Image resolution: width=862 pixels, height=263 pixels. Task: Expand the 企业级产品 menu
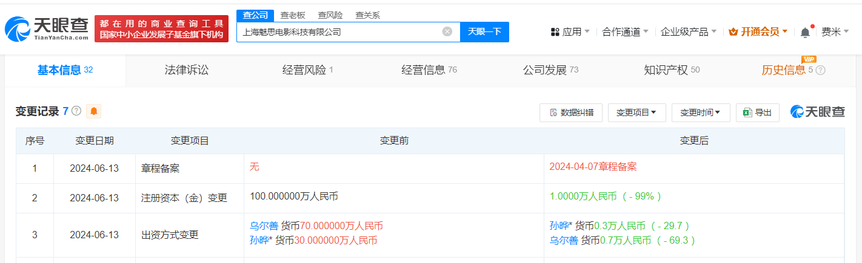pyautogui.click(x=689, y=31)
